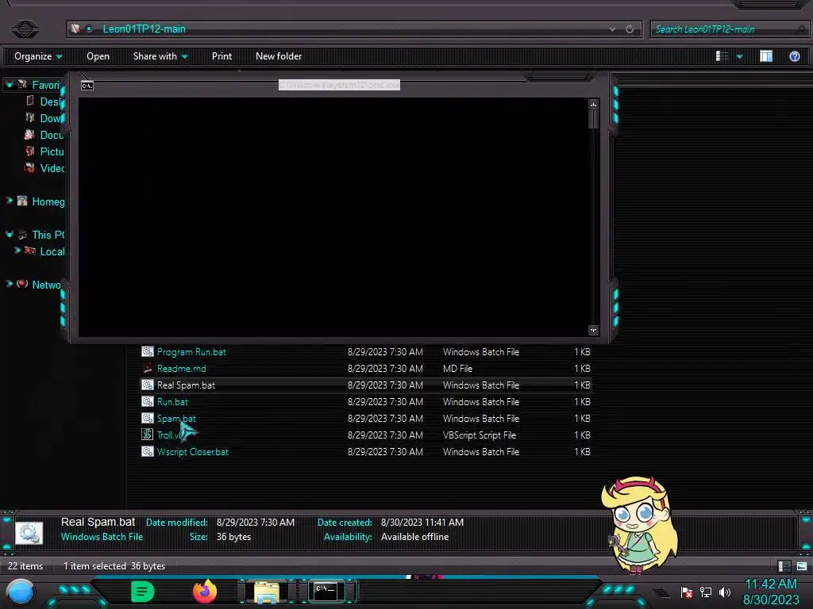The image size is (813, 609).
Task: Click the VBScript Script File type cell
Action: 479,435
